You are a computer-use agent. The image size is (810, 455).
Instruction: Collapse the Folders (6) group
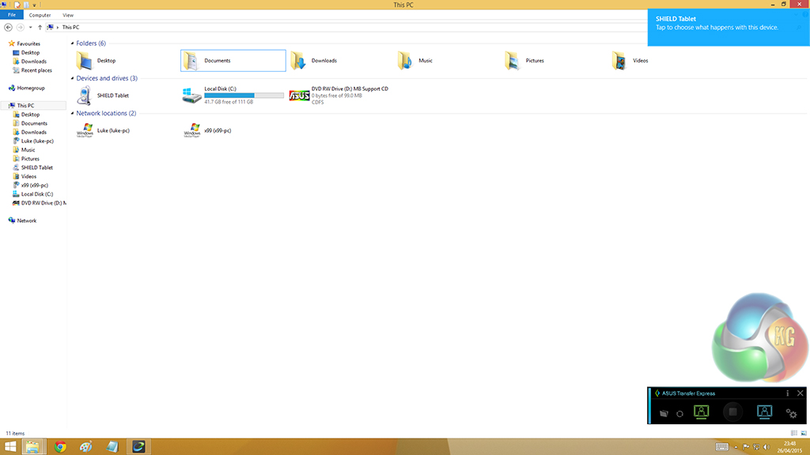coord(72,43)
